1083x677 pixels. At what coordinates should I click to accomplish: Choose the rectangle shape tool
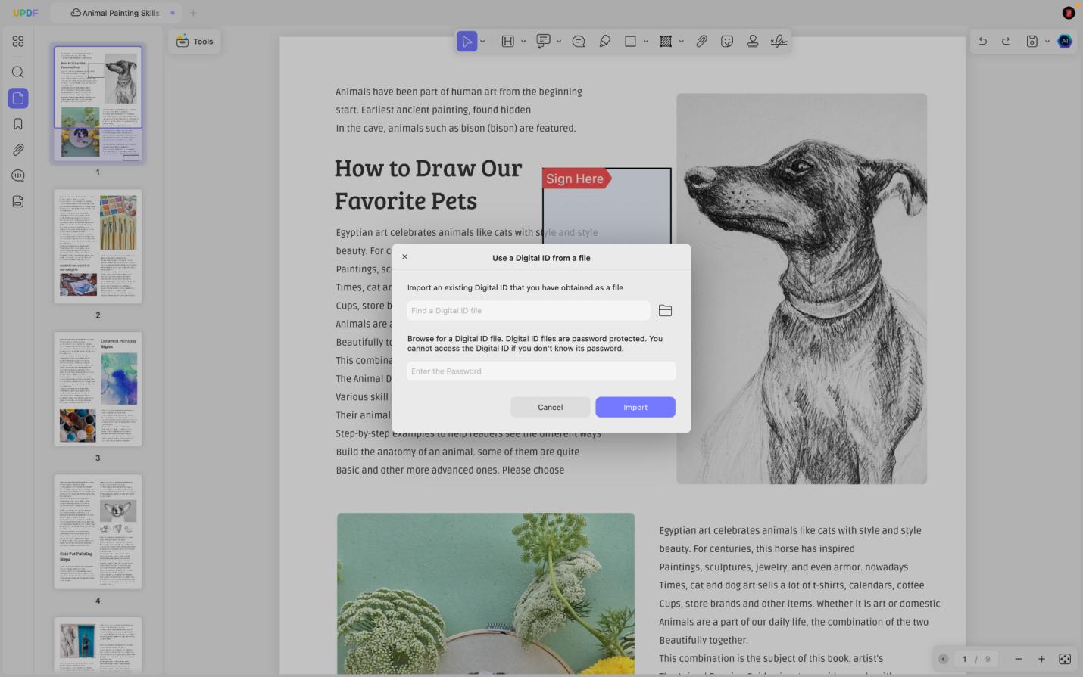[x=630, y=42]
